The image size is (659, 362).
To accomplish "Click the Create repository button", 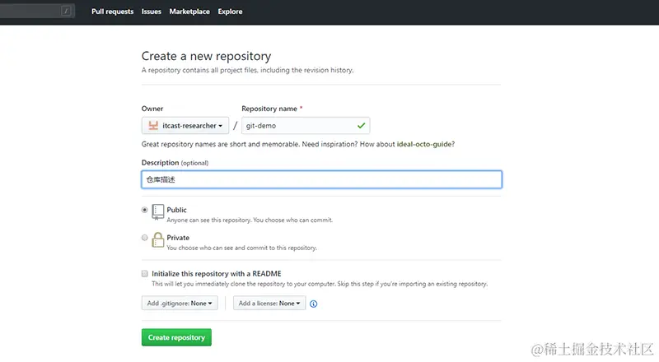I will pyautogui.click(x=176, y=337).
